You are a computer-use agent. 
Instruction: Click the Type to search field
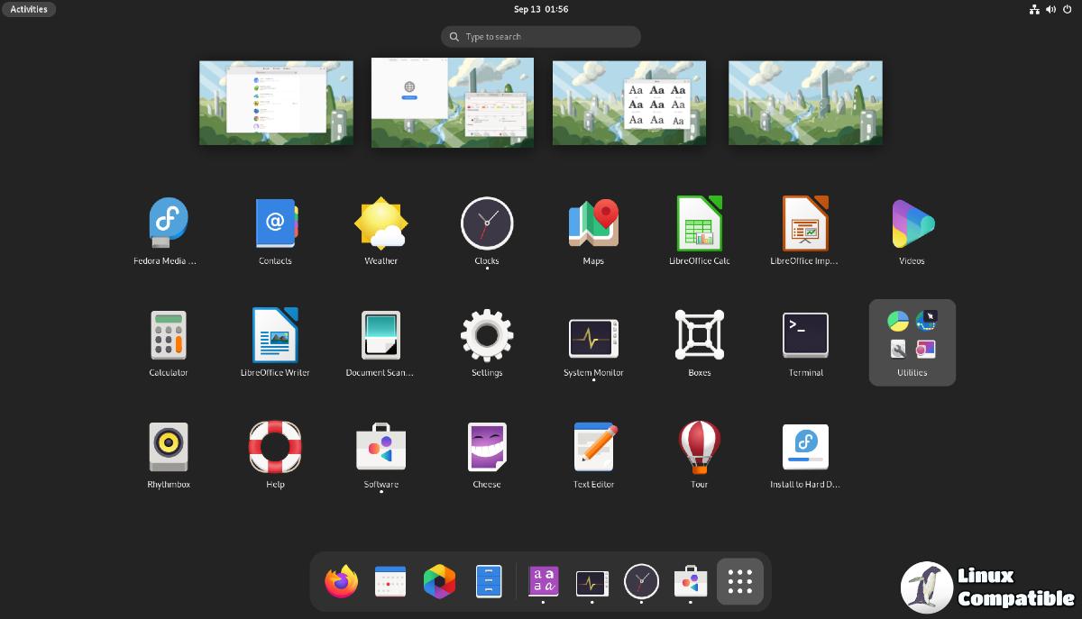point(540,36)
